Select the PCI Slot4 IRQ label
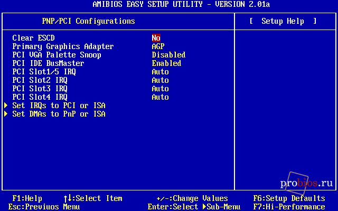The image size is (338, 211). 40,97
